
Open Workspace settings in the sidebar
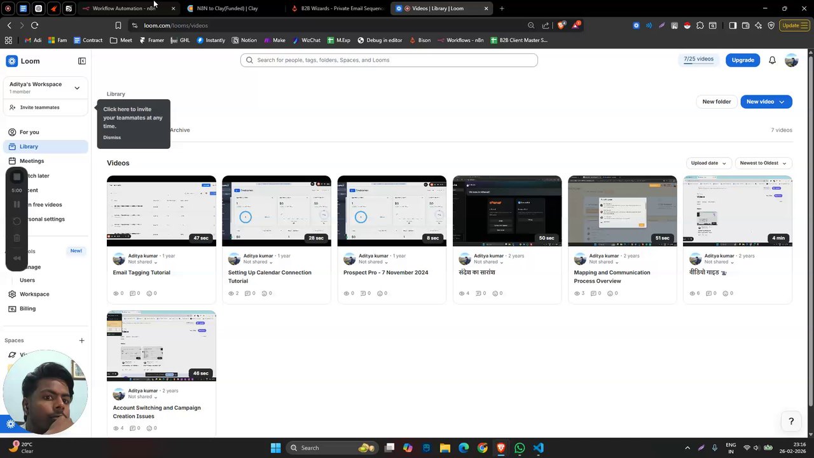pos(45,294)
